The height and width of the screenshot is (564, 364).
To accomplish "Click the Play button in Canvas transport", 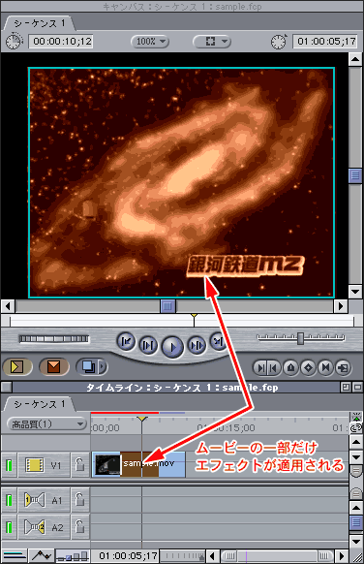I will click(173, 347).
